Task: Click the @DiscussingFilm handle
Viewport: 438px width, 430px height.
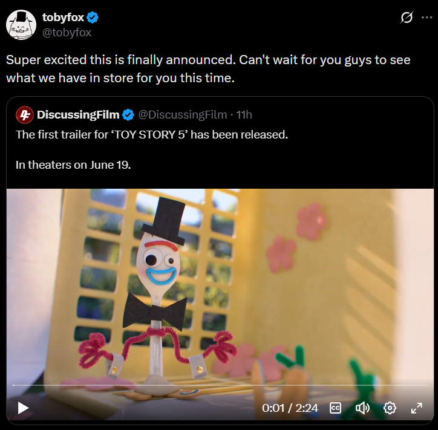Action: pos(183,115)
